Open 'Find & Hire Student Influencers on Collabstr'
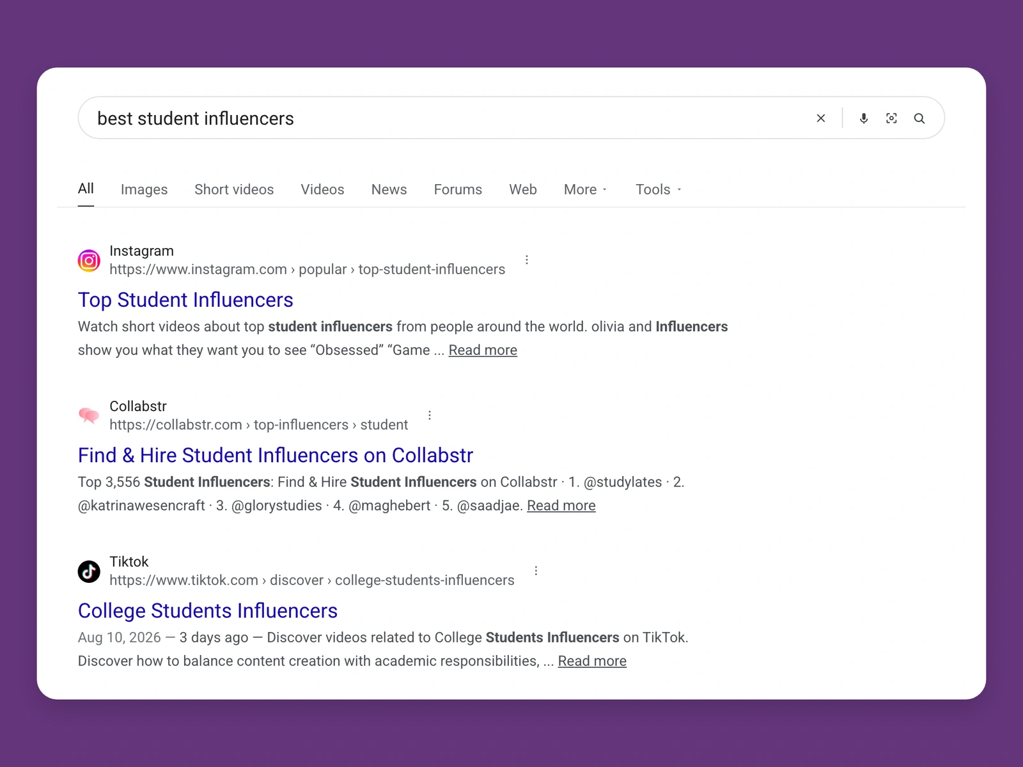This screenshot has height=767, width=1023. (276, 455)
